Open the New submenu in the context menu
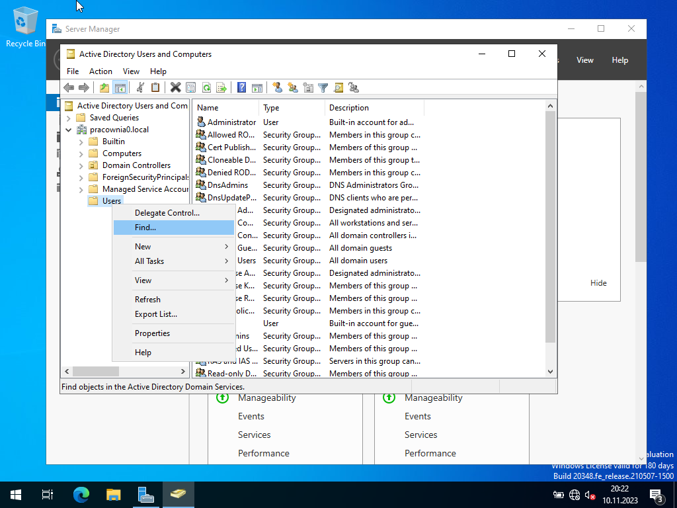This screenshot has height=508, width=677. click(174, 246)
